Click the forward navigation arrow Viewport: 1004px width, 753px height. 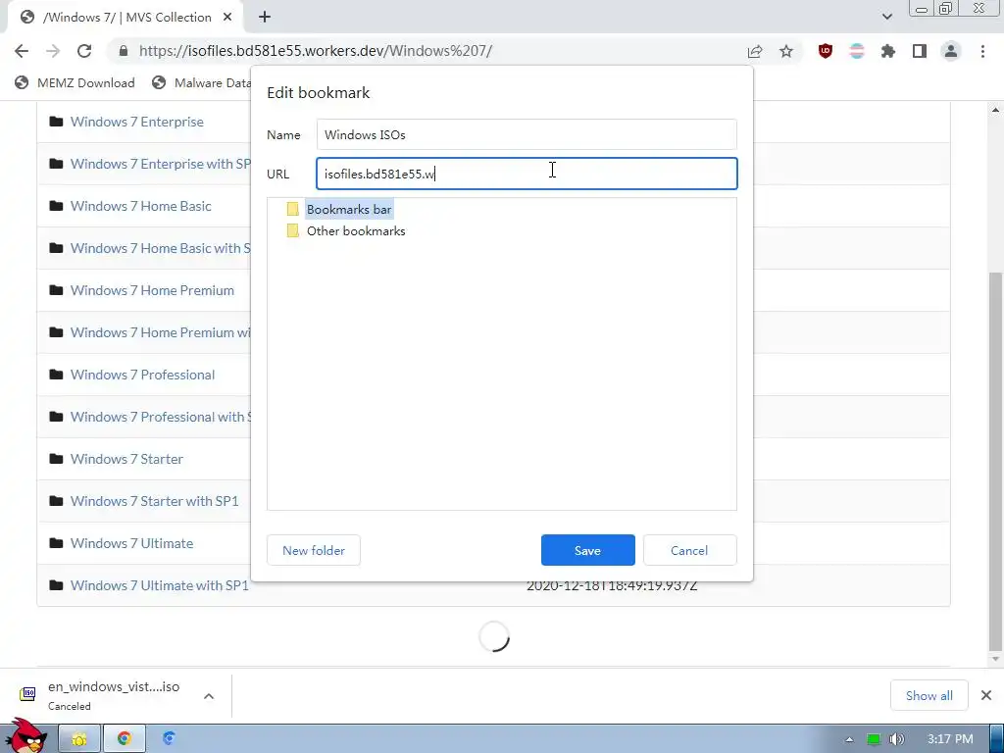53,51
